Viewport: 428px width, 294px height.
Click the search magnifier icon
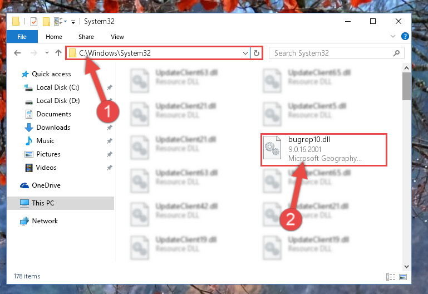tap(396, 53)
